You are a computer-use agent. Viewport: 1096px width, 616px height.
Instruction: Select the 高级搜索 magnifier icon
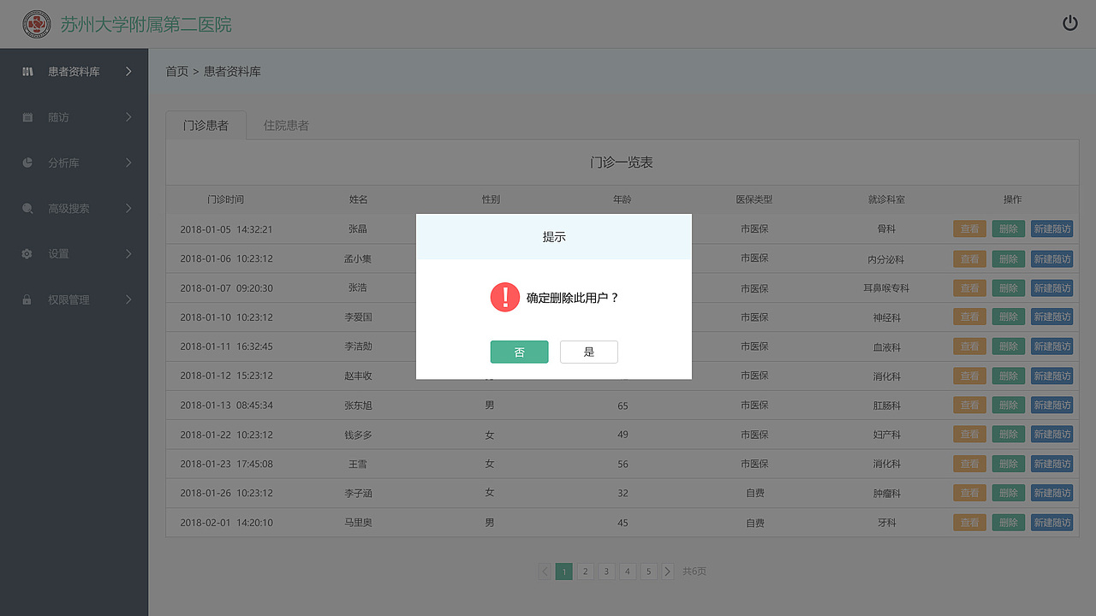27,208
